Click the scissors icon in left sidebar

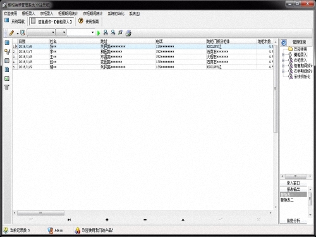[7, 52]
